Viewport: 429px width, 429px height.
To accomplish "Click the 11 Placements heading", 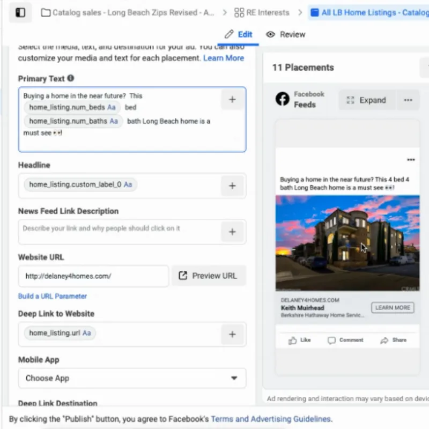I will click(x=303, y=68).
